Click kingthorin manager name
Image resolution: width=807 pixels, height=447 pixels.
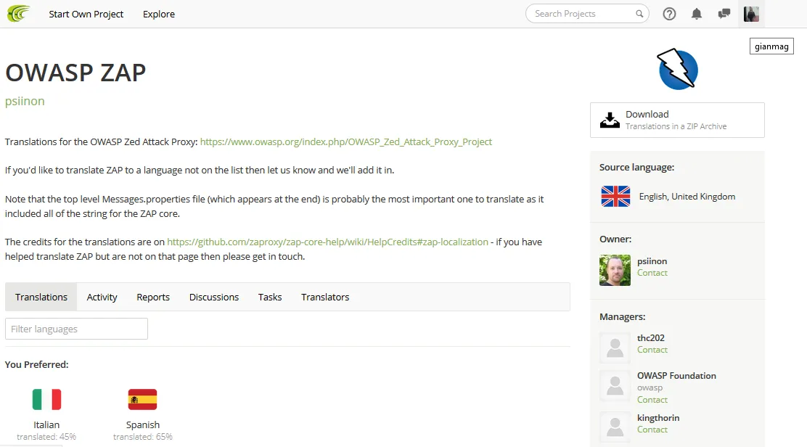pos(658,418)
